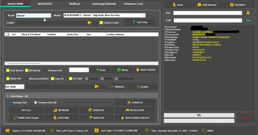Click the Last Login checkmark icon
Image resolution: width=258 pixels, height=135 pixels.
tap(96, 130)
